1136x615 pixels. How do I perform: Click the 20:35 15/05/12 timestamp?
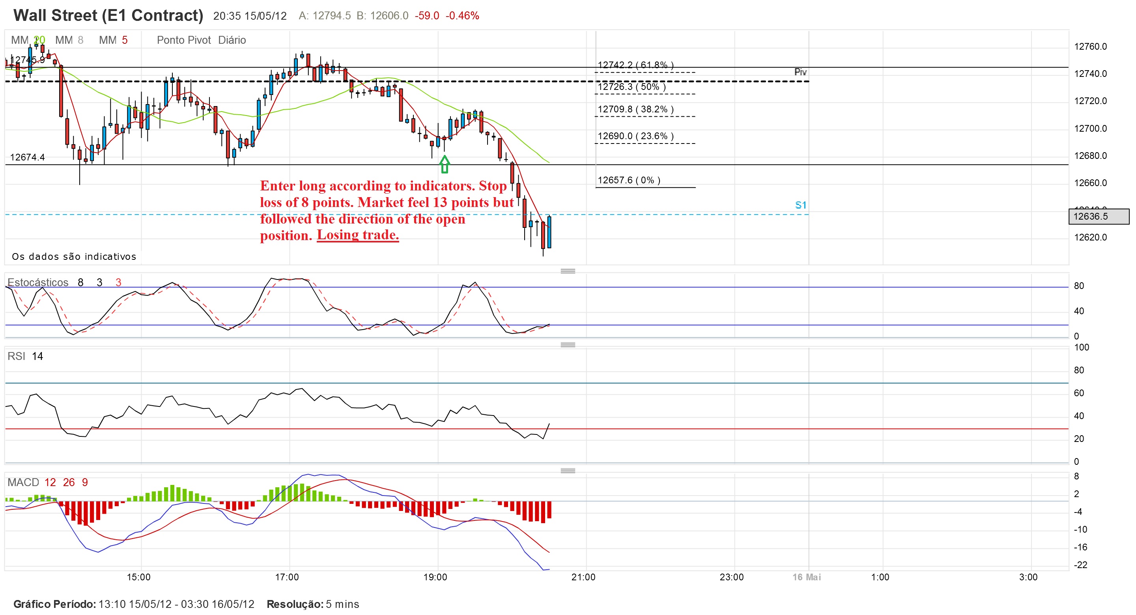click(250, 16)
